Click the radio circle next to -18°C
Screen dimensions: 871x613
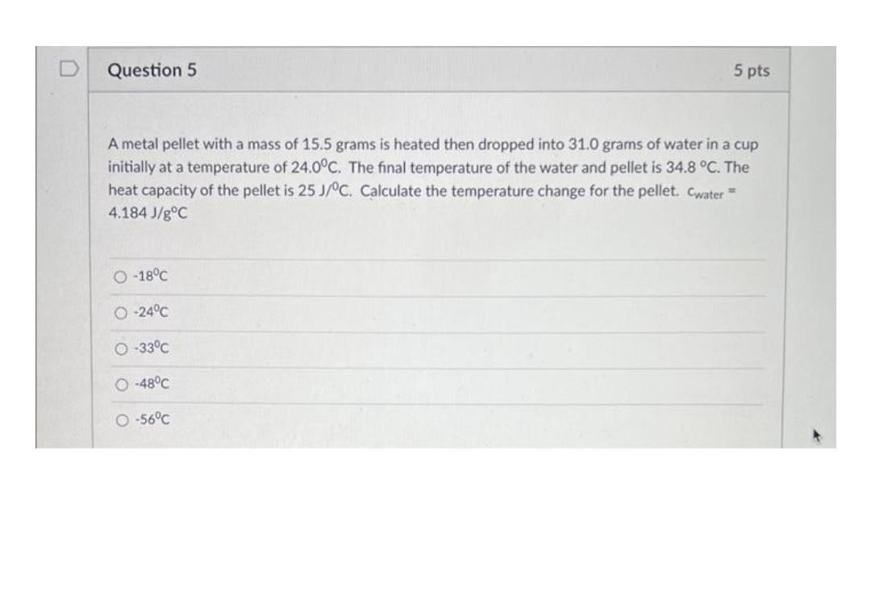(119, 277)
